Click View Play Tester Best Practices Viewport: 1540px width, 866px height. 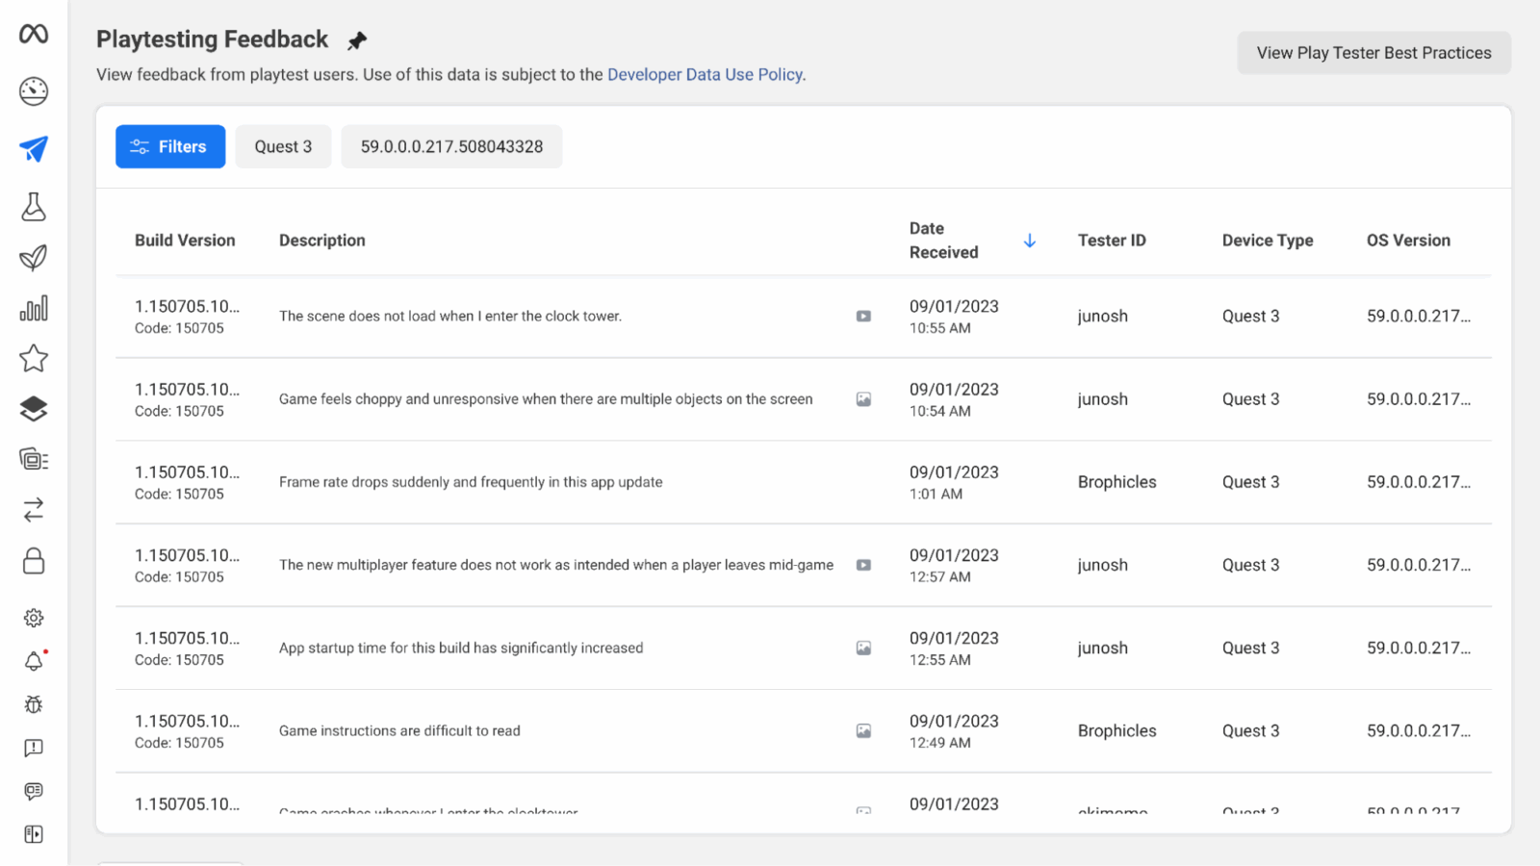(1373, 53)
